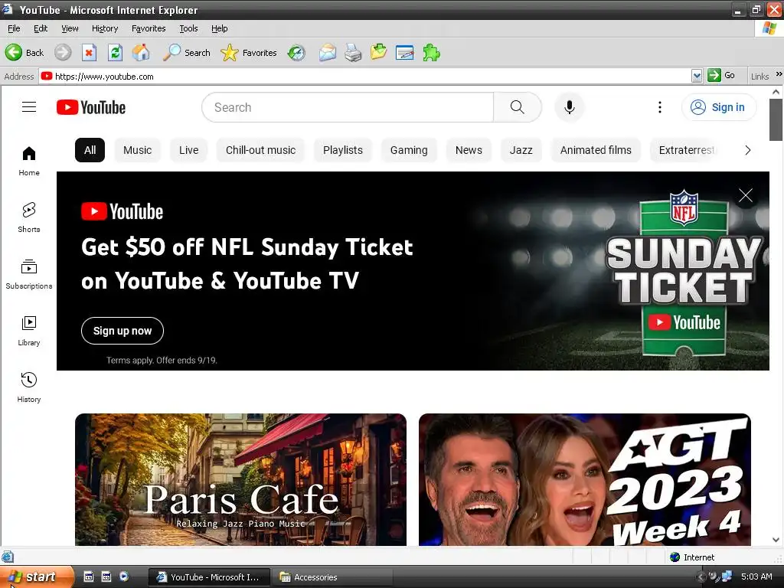Open YouTube settings three-dots menu
The width and height of the screenshot is (784, 588).
[x=659, y=107]
